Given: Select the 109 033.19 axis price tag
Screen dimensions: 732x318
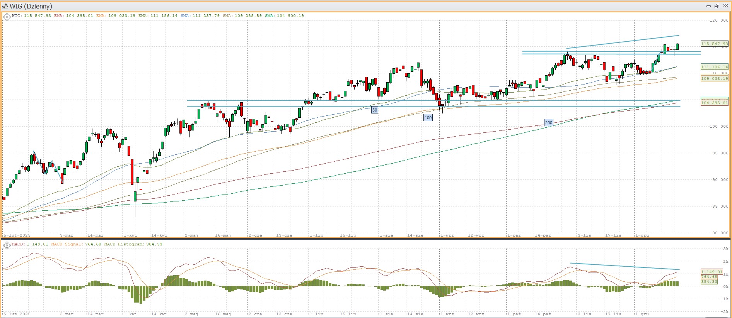Looking at the screenshot, I should (714, 78).
